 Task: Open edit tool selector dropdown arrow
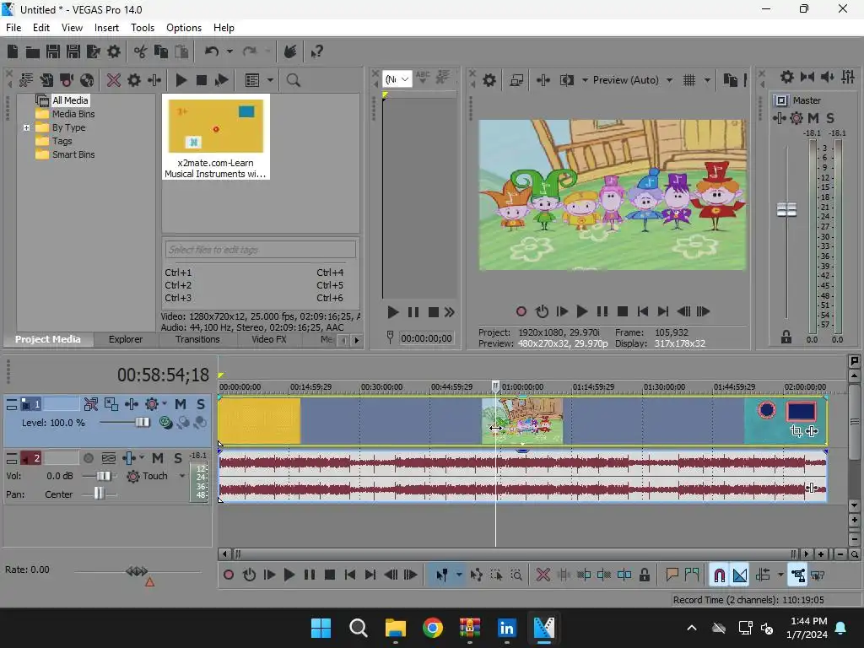pos(459,575)
